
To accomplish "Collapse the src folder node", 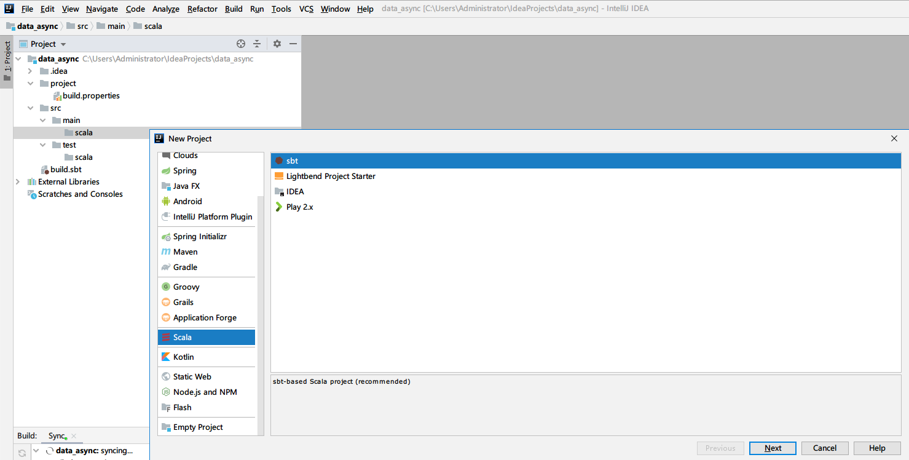I will [30, 108].
